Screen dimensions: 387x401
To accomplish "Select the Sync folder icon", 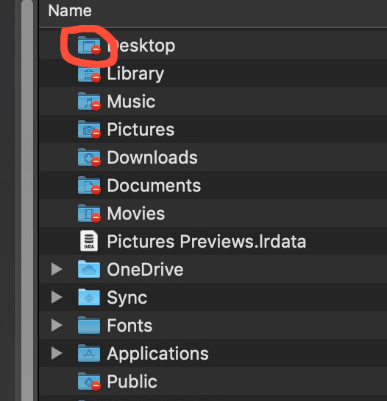I will click(89, 297).
